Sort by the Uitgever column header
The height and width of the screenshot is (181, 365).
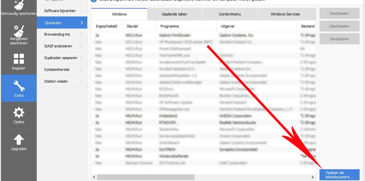(227, 26)
